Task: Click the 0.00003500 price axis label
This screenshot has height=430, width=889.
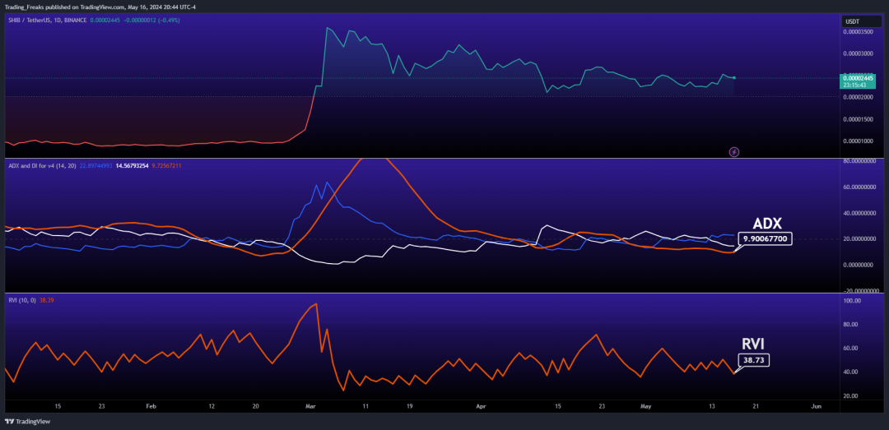Action: 859,32
